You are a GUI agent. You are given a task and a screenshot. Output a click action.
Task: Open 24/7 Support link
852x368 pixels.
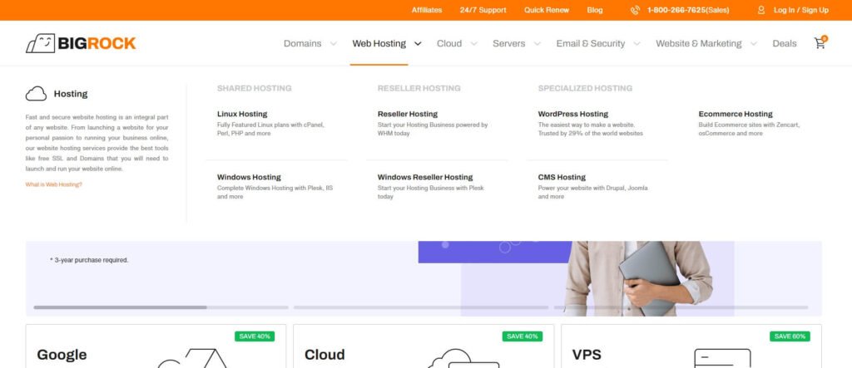[x=483, y=10]
